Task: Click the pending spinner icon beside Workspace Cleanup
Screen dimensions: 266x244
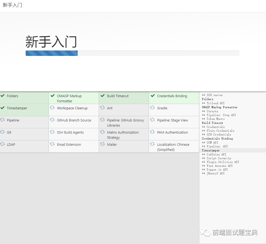Action: pos(52,108)
